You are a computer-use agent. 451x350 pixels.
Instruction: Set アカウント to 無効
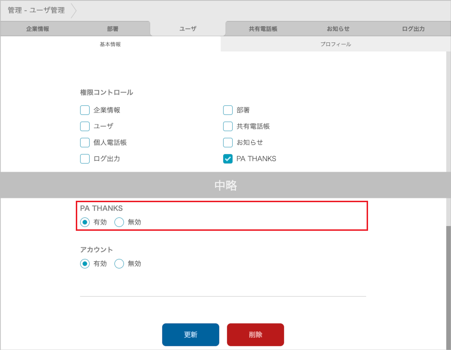pyautogui.click(x=119, y=264)
